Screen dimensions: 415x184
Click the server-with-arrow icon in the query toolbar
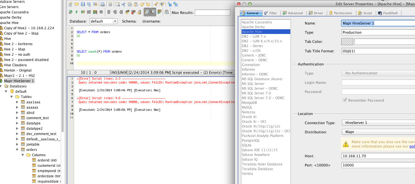139,12
